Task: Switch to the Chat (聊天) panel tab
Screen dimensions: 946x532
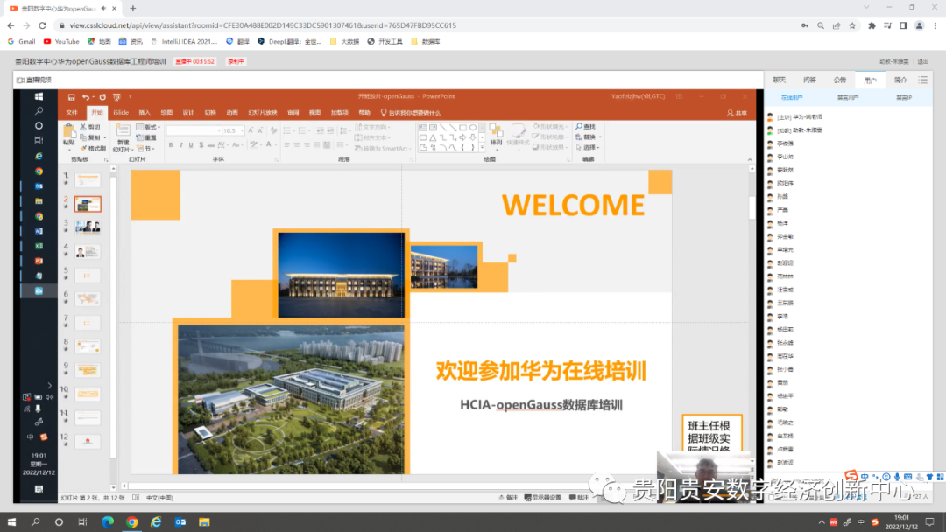Action: pyautogui.click(x=780, y=80)
